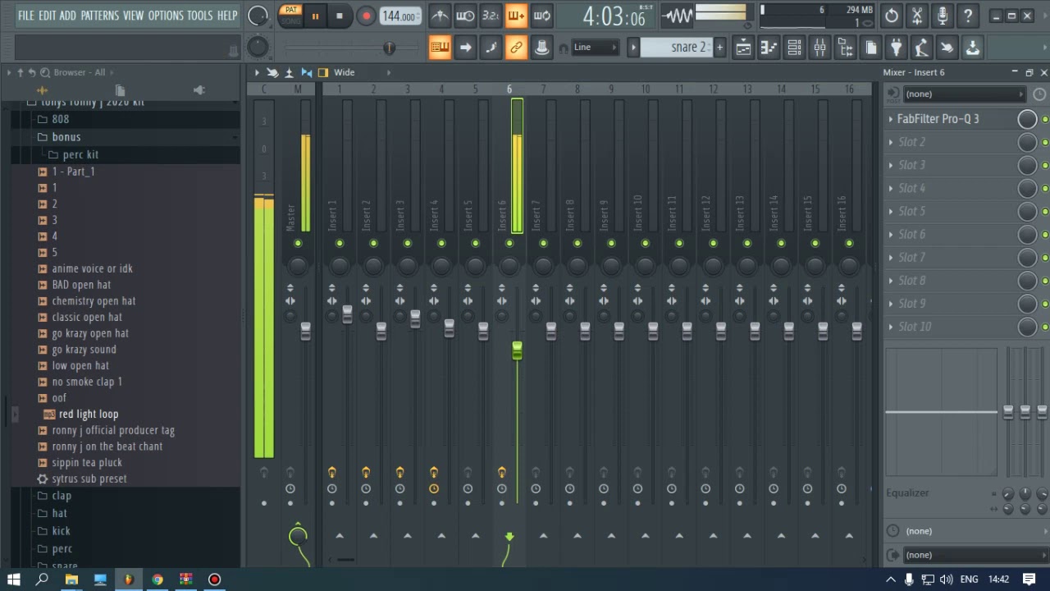Open the Line snap dropdown
1050x591 pixels.
click(x=596, y=48)
